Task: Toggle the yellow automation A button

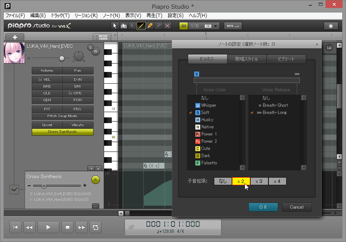Action: [x=95, y=180]
